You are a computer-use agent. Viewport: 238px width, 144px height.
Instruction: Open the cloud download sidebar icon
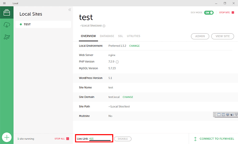[7, 25]
